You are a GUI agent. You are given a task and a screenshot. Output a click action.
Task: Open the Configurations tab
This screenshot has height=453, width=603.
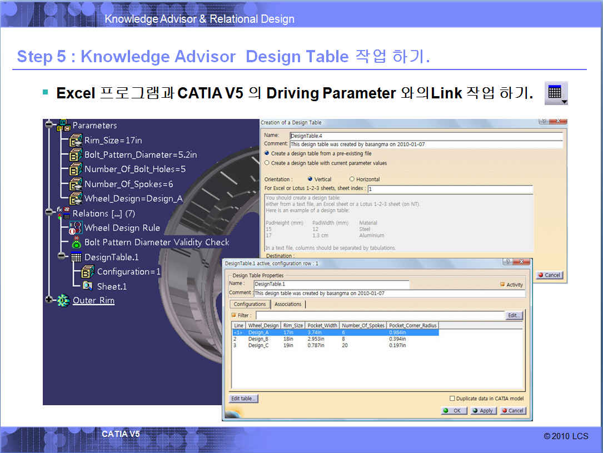coord(250,304)
